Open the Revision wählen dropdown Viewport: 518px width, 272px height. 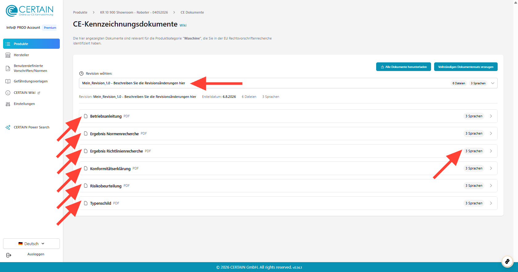(288, 83)
